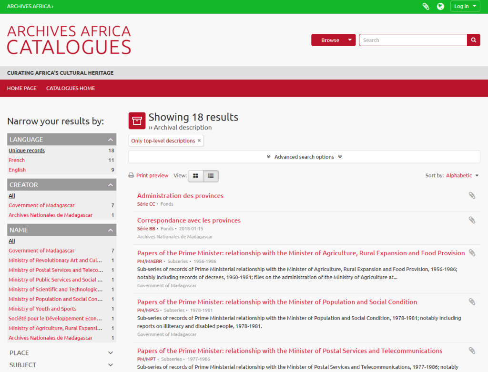
Task: Click the Archives Africa breadcrumb link
Action: [x=30, y=6]
